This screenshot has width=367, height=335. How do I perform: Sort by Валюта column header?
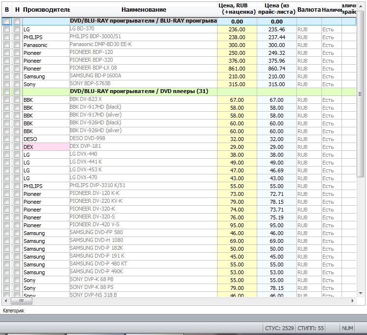309,10
